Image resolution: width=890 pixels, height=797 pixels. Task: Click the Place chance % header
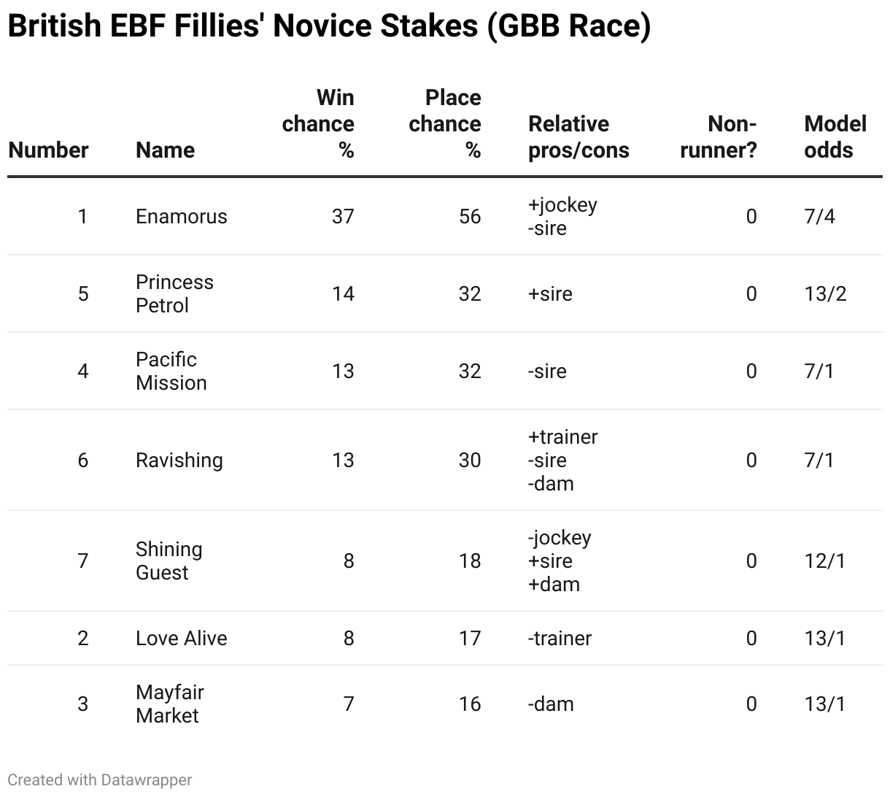pos(445,124)
